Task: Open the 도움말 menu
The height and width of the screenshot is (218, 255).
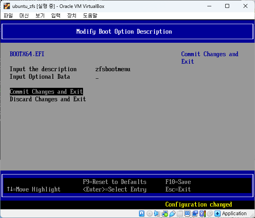Action: [90, 15]
